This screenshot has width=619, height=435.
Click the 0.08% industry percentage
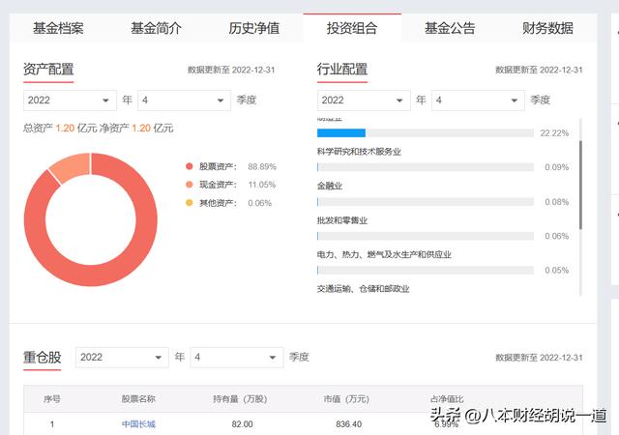557,202
